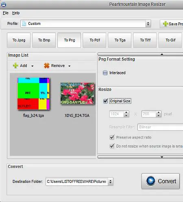Toggle the Interlaced checkbox
Screen dimensions: 183x202
tap(105, 73)
